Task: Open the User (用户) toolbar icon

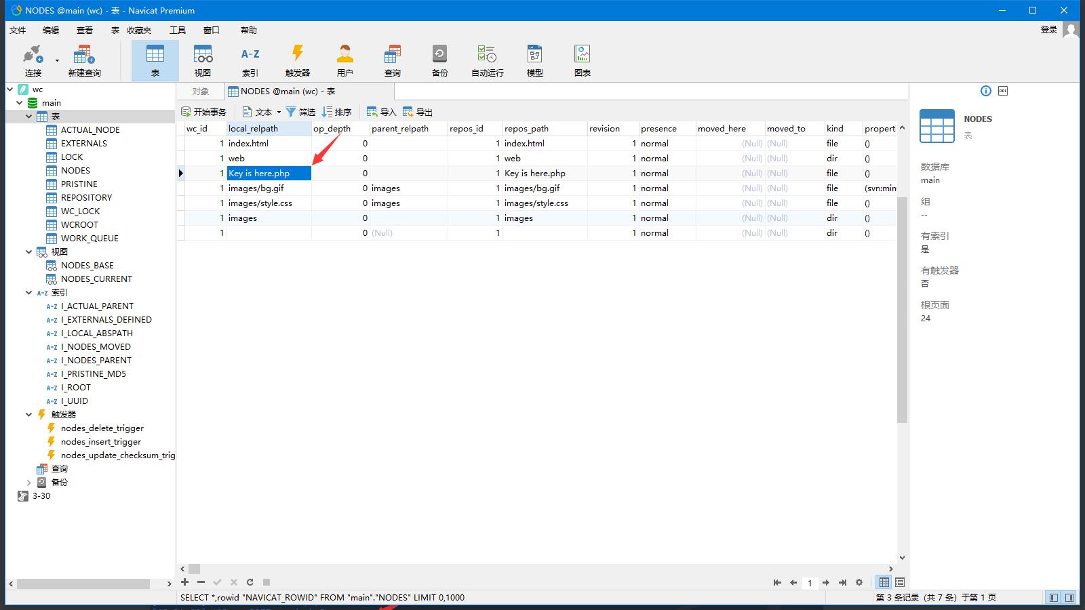Action: (345, 60)
